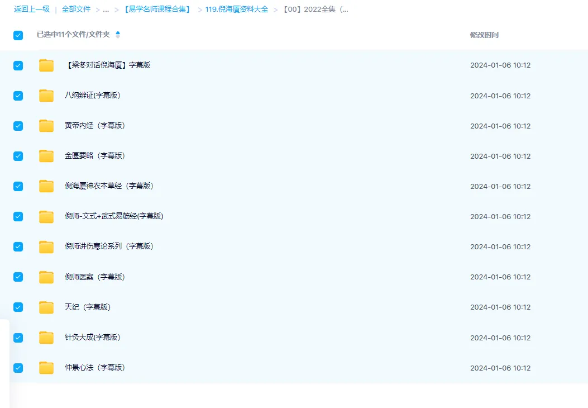This screenshot has height=408, width=588.
Task: Click the folder icon of 针灸大成(字幕版)
Action: click(x=46, y=338)
